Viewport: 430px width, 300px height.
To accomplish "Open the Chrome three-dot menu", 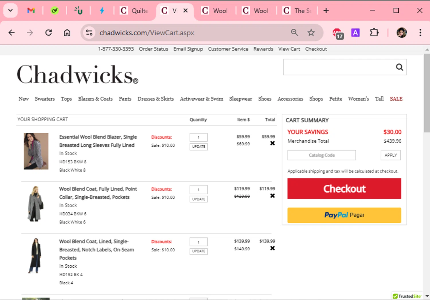I will pos(420,33).
